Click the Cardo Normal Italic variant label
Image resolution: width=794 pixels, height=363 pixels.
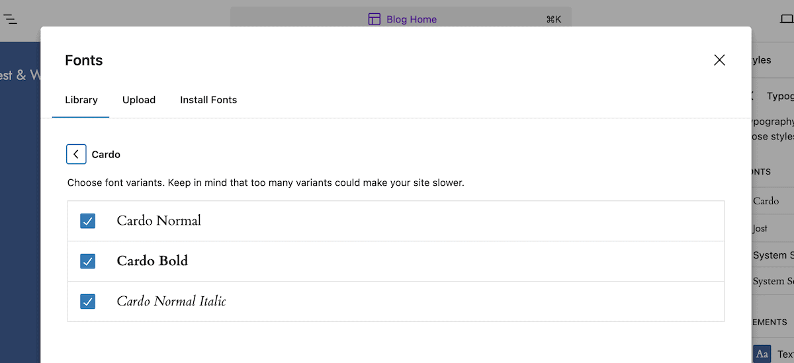tap(171, 302)
